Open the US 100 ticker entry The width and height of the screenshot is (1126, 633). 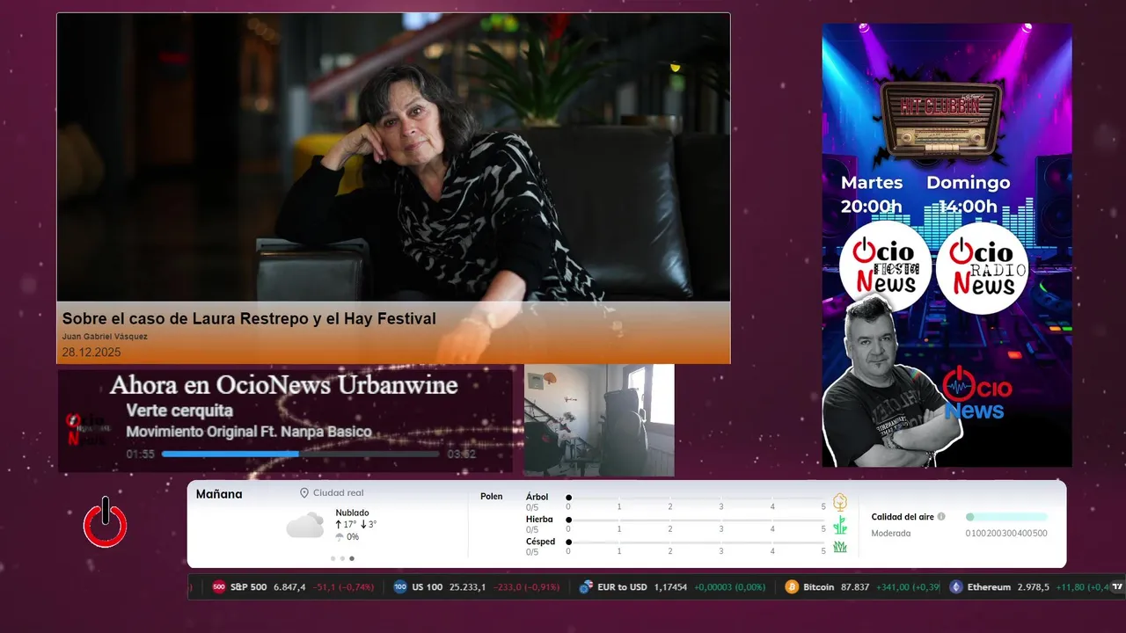(476, 587)
